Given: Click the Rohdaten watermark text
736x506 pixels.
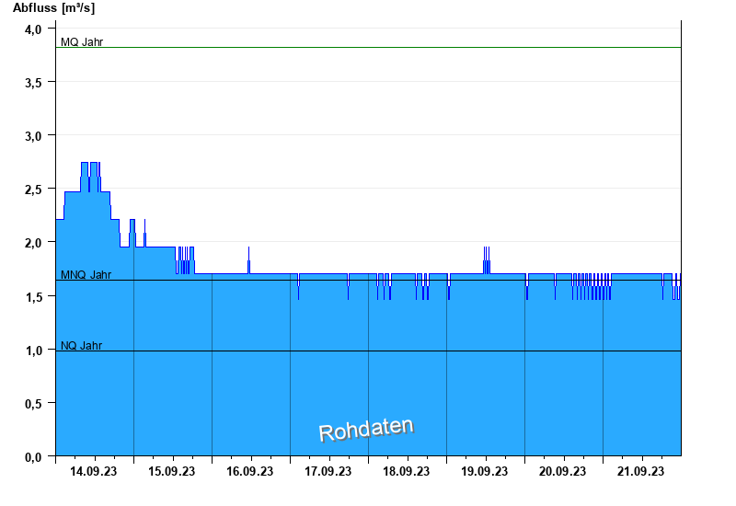Looking at the screenshot, I should (x=366, y=430).
